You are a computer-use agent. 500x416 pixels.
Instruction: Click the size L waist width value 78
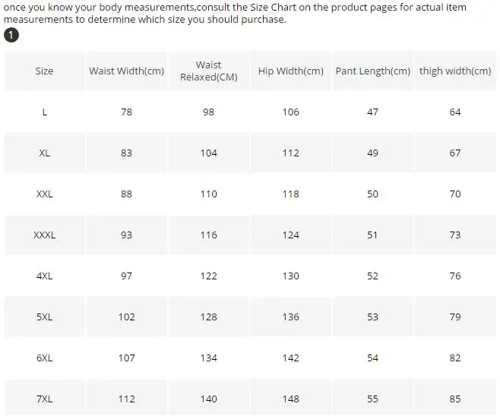click(x=126, y=112)
